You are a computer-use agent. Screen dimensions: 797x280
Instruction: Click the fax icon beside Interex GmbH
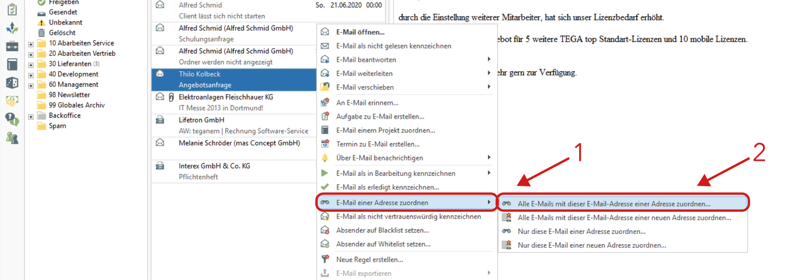coord(160,166)
